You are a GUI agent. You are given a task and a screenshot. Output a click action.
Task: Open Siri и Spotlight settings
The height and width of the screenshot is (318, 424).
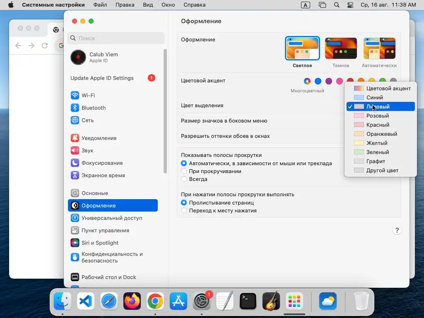pos(113,243)
